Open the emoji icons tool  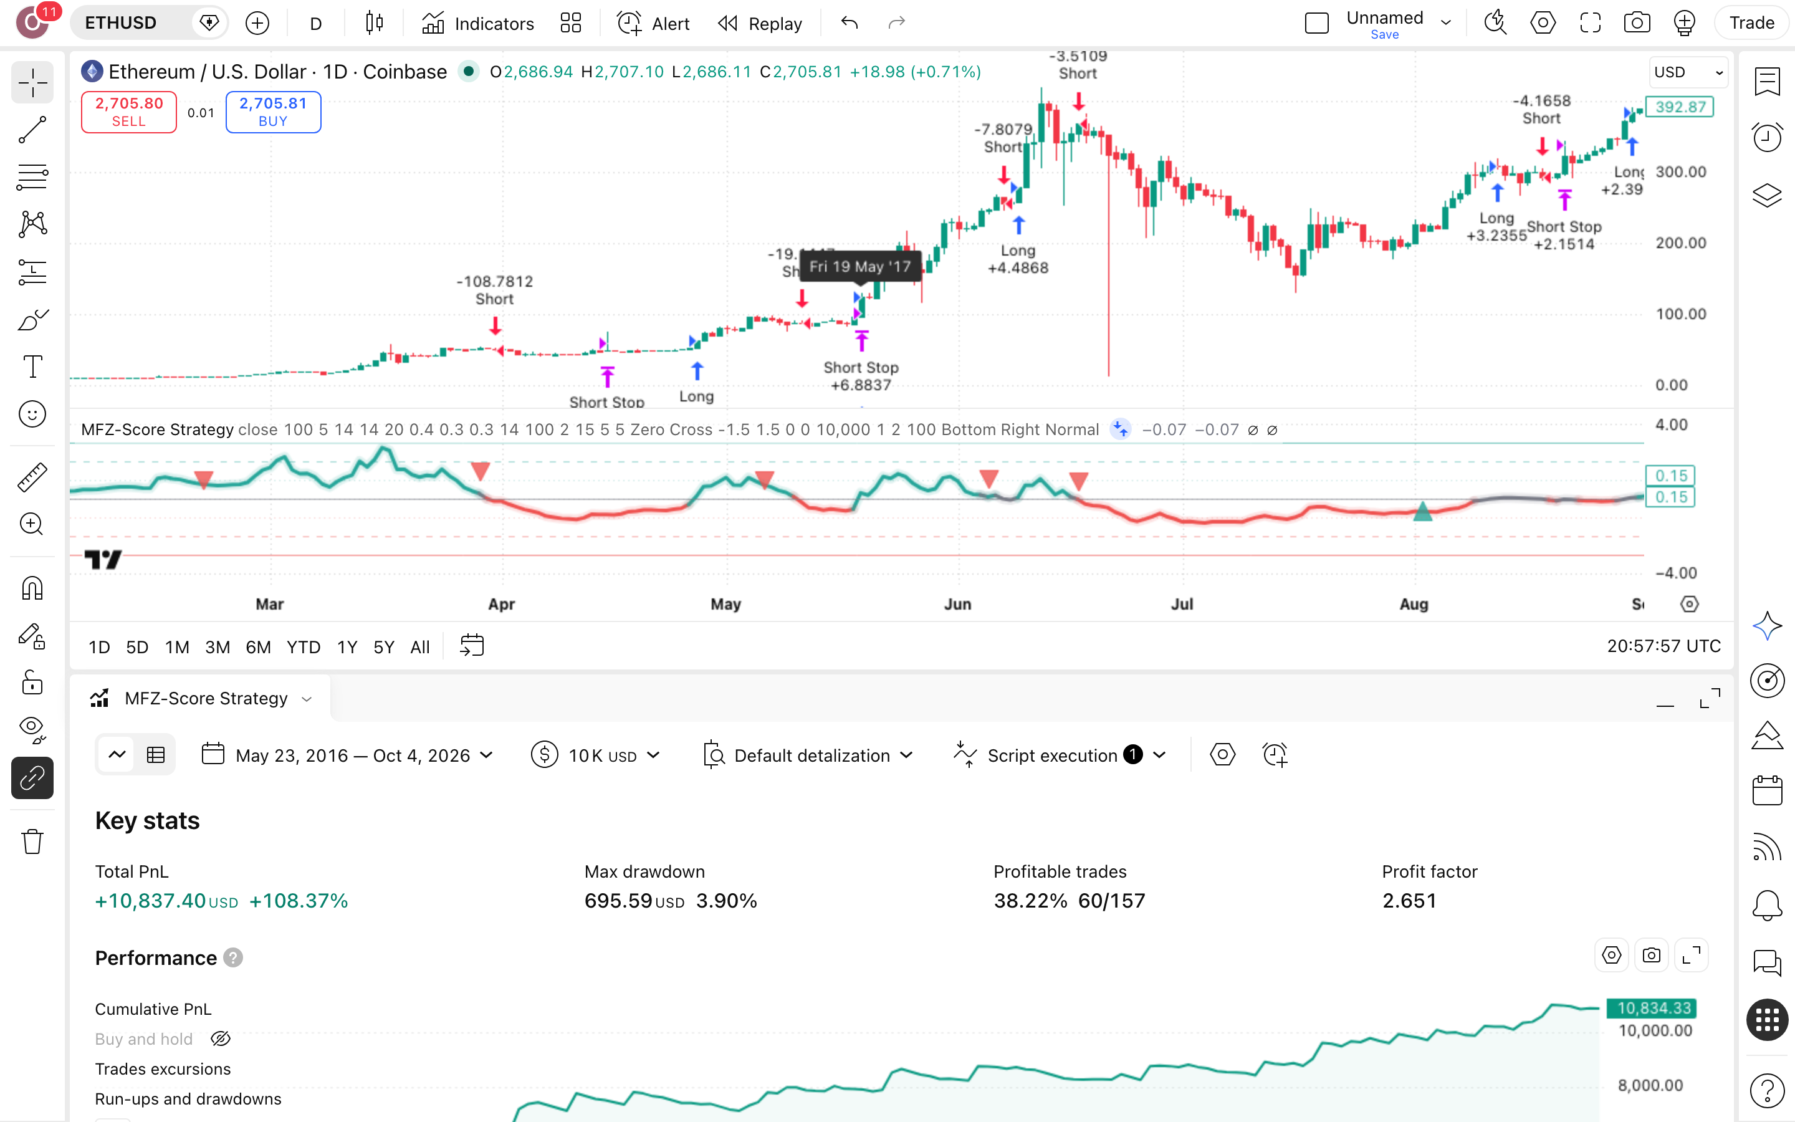click(32, 414)
